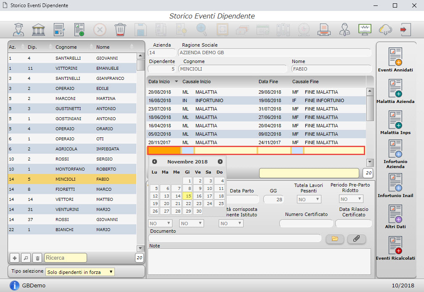Sort the employee list by Cognome column

(x=66, y=47)
